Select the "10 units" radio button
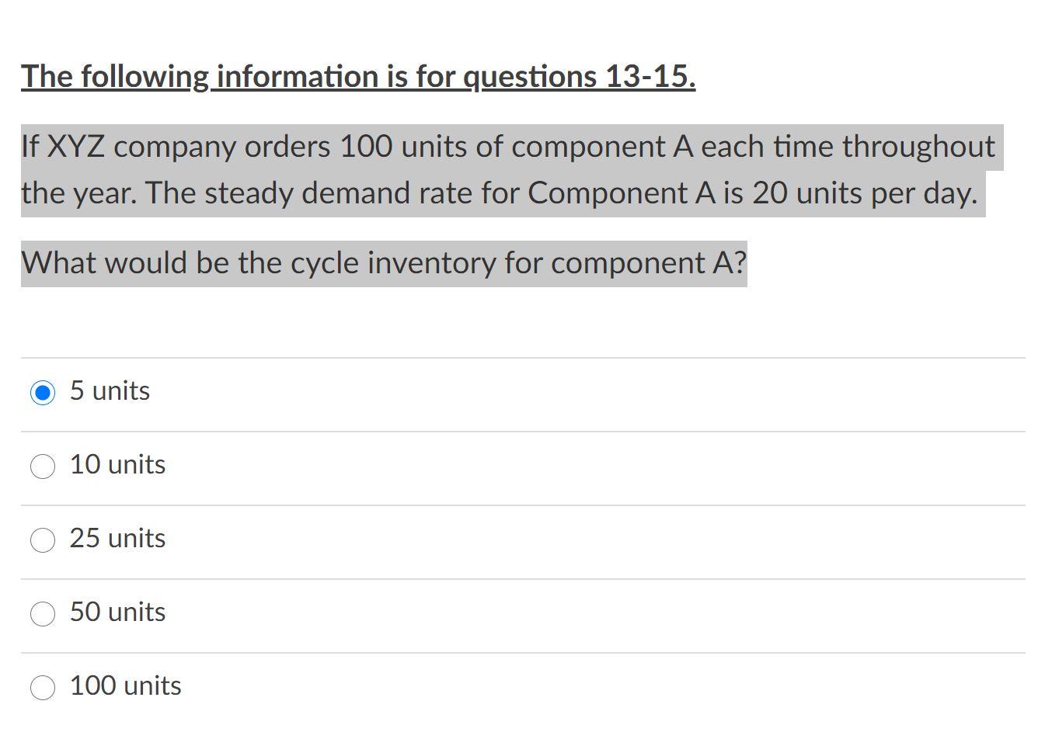 point(43,466)
